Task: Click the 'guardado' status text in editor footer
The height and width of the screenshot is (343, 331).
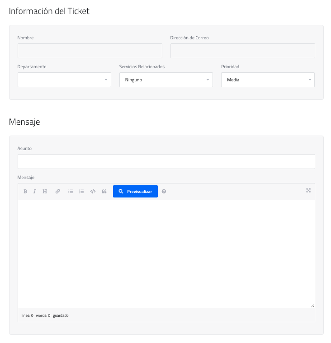Action: point(61,315)
